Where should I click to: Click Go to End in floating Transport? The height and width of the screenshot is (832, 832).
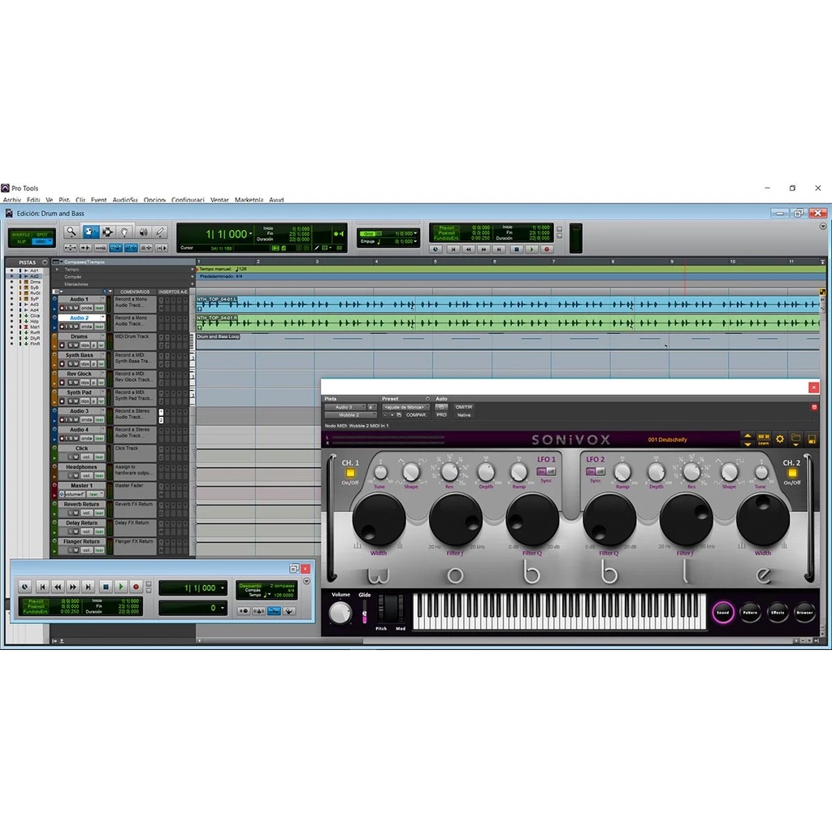pyautogui.click(x=89, y=587)
